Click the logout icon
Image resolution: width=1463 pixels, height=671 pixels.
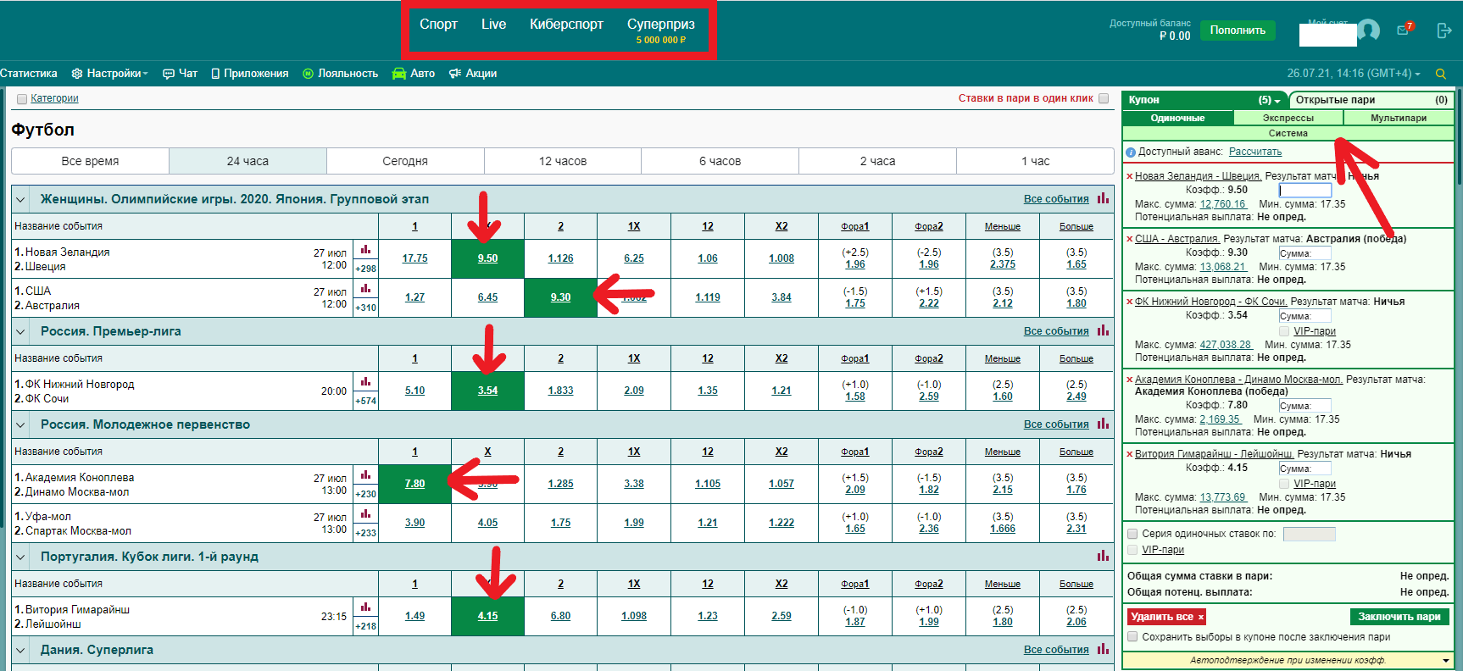[1444, 30]
